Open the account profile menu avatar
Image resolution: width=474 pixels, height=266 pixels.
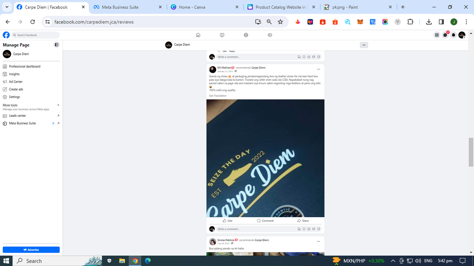point(462,35)
